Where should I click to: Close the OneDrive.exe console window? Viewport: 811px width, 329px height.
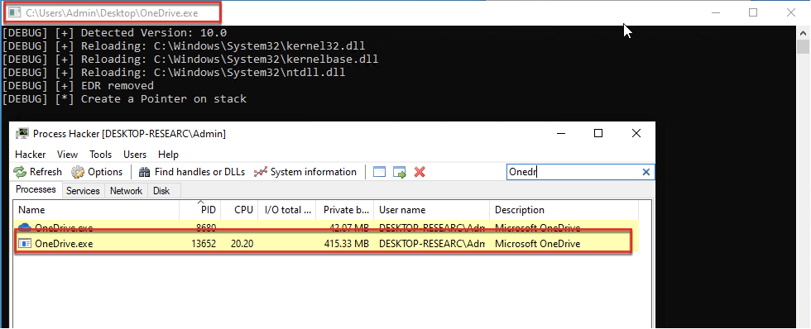coord(791,13)
